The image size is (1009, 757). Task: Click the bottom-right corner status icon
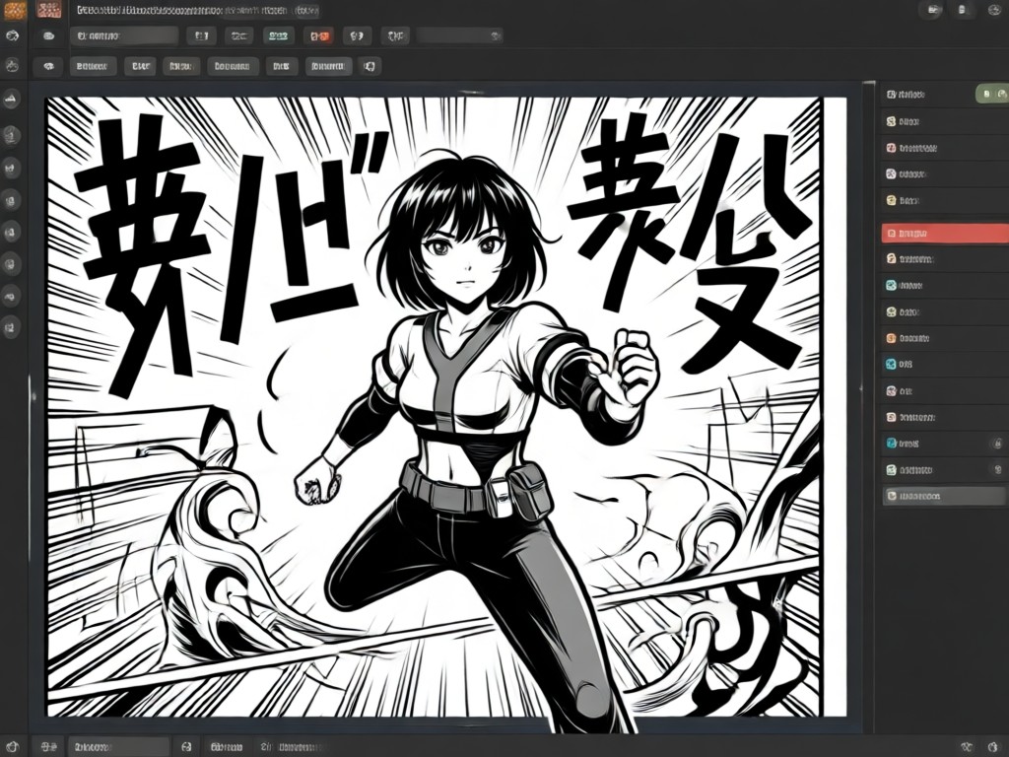pyautogui.click(x=995, y=747)
